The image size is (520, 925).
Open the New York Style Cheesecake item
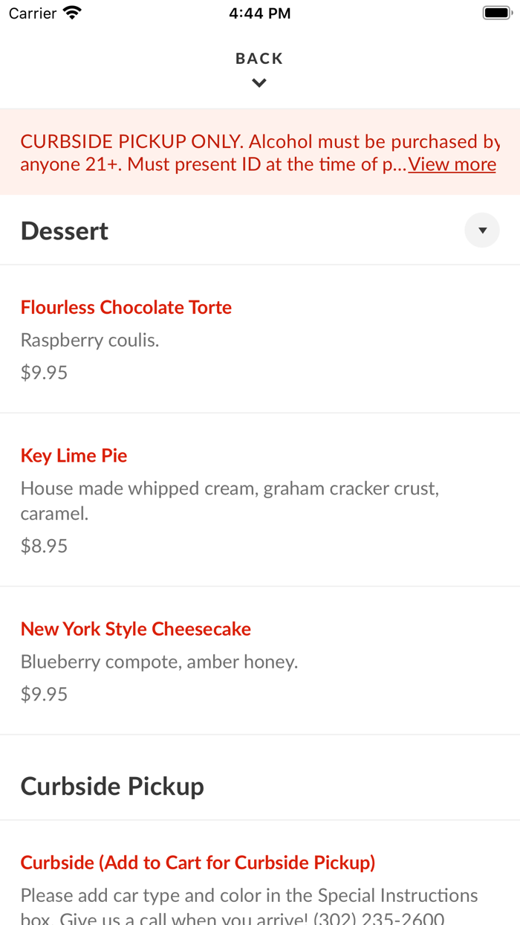135,628
